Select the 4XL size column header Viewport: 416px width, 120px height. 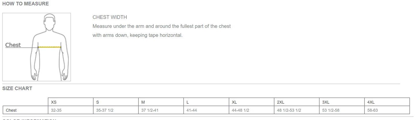point(371,102)
